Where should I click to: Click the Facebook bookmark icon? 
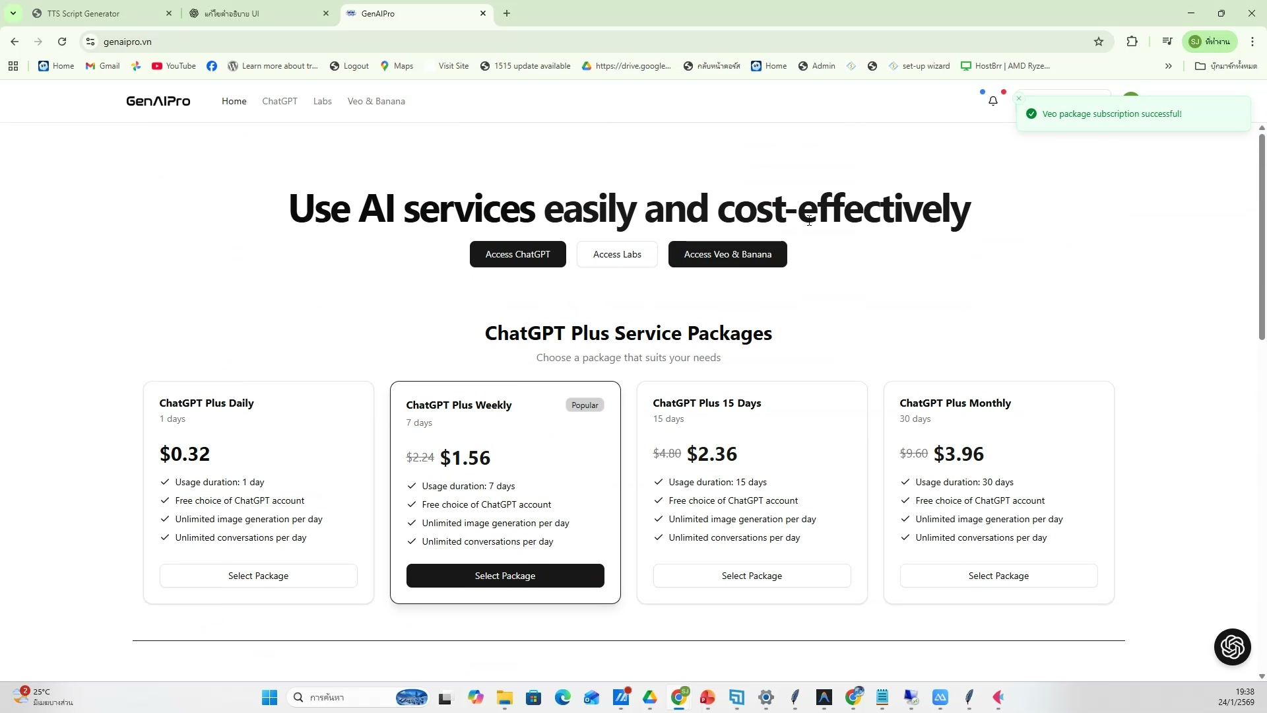[x=212, y=66]
